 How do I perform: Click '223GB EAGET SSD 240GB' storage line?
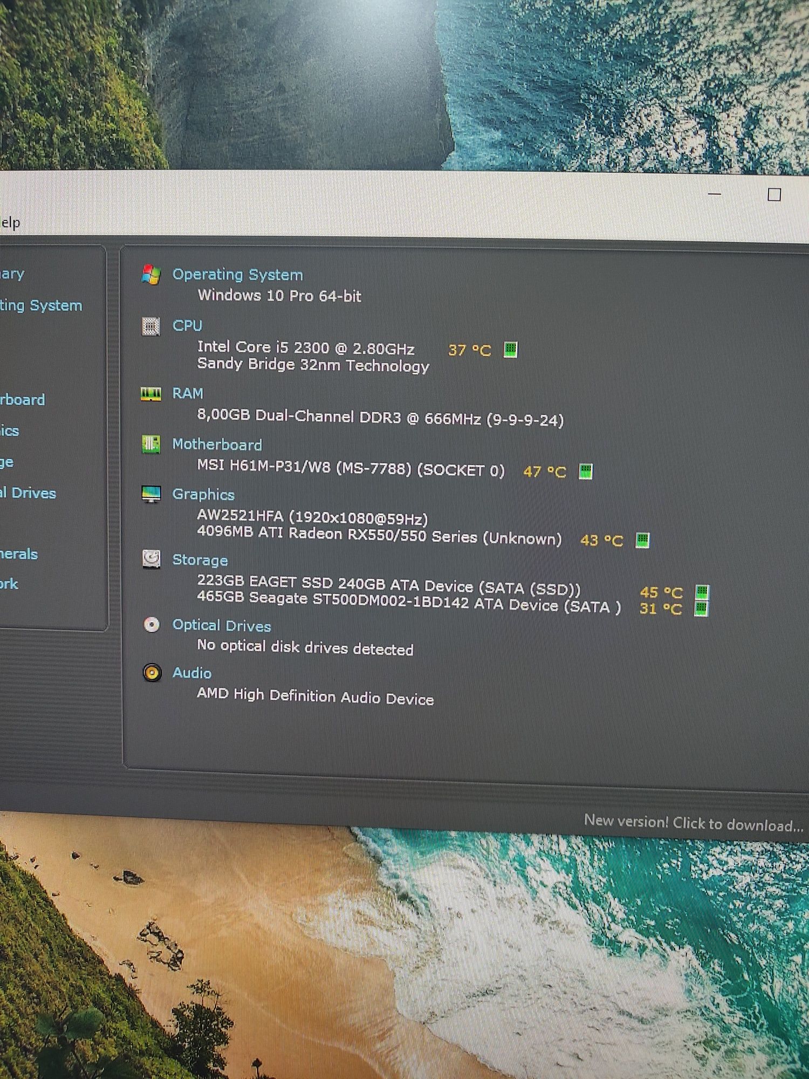click(389, 585)
